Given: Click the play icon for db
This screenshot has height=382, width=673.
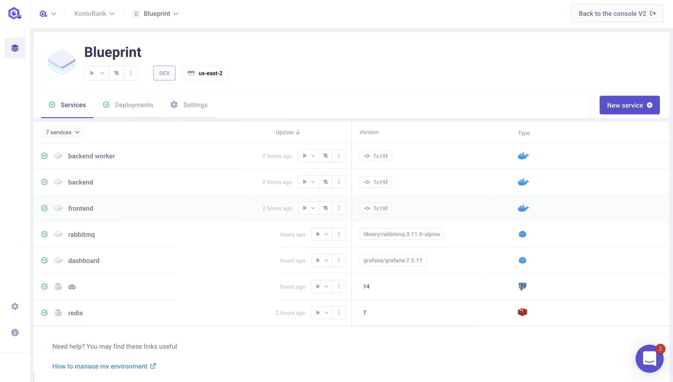Looking at the screenshot, I should point(318,286).
